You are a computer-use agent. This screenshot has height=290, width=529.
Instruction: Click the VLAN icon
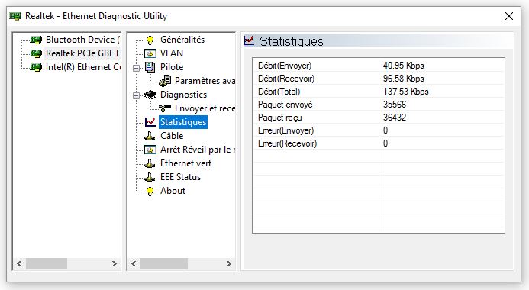pyautogui.click(x=150, y=53)
